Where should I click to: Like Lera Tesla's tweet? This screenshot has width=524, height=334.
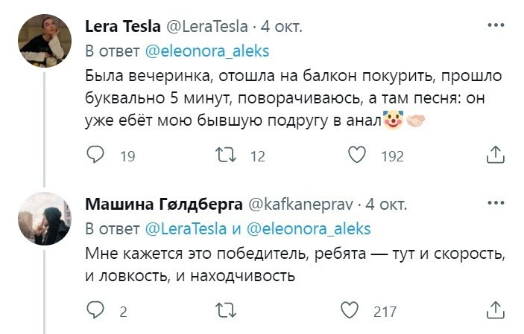359,155
